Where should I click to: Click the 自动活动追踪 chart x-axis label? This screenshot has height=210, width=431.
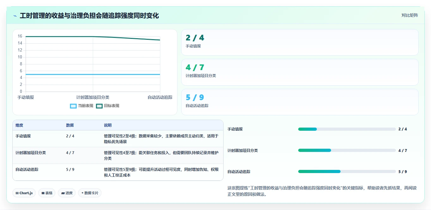(160, 98)
